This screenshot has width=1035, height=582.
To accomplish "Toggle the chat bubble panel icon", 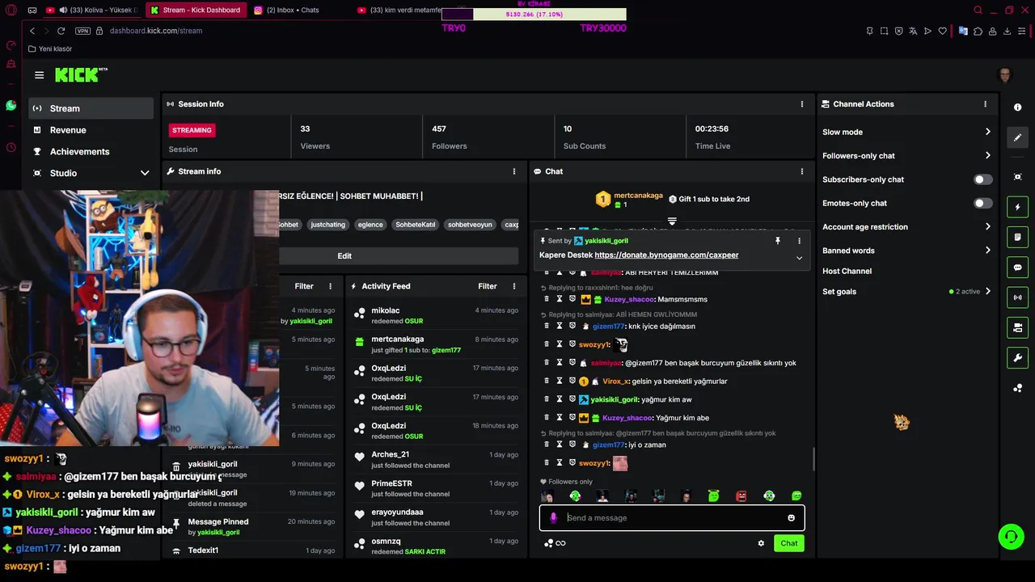I will (1017, 268).
